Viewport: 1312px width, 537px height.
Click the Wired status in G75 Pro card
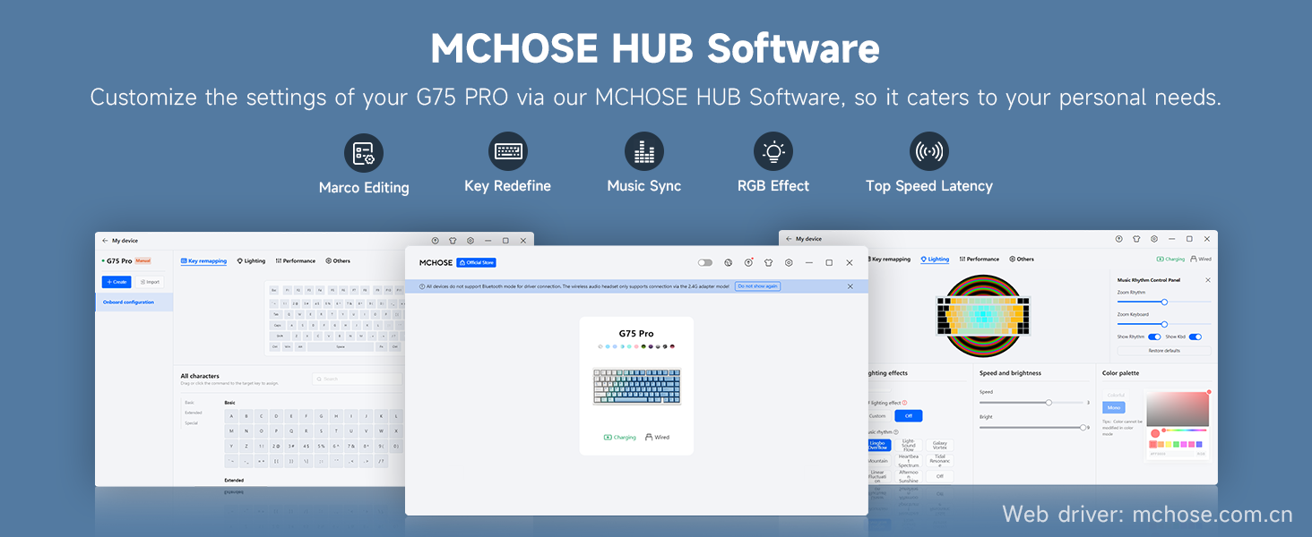657,438
